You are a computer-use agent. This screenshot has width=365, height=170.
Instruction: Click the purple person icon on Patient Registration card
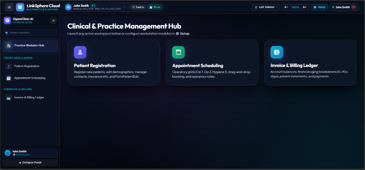[x=80, y=52]
